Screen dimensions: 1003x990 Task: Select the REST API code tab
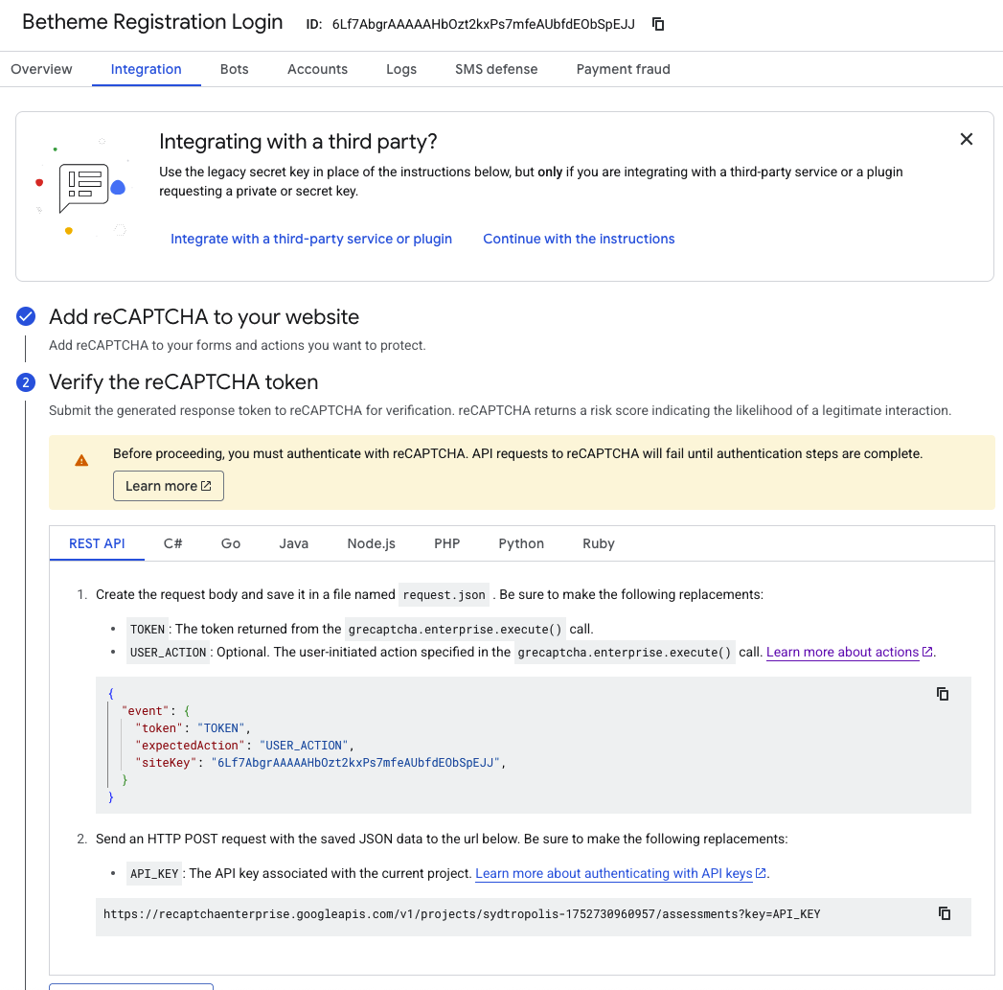click(x=97, y=543)
